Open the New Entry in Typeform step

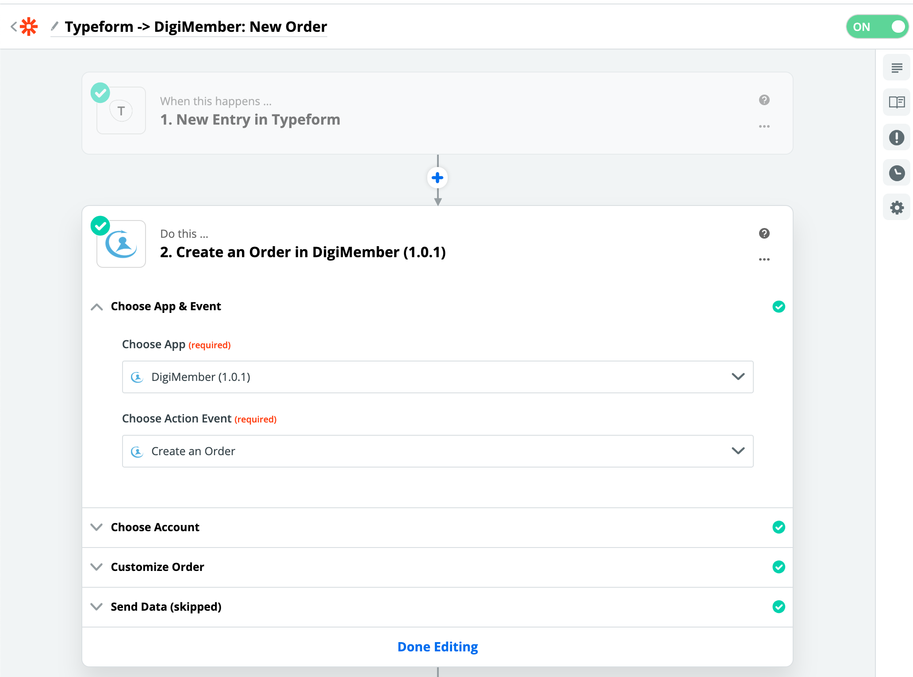[x=250, y=119]
